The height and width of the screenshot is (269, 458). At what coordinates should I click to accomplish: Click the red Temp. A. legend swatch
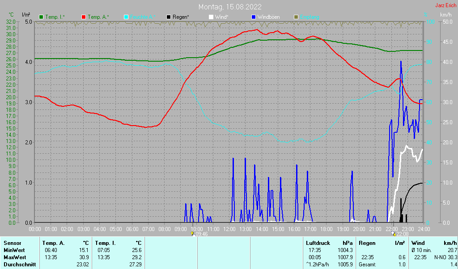tap(84, 17)
